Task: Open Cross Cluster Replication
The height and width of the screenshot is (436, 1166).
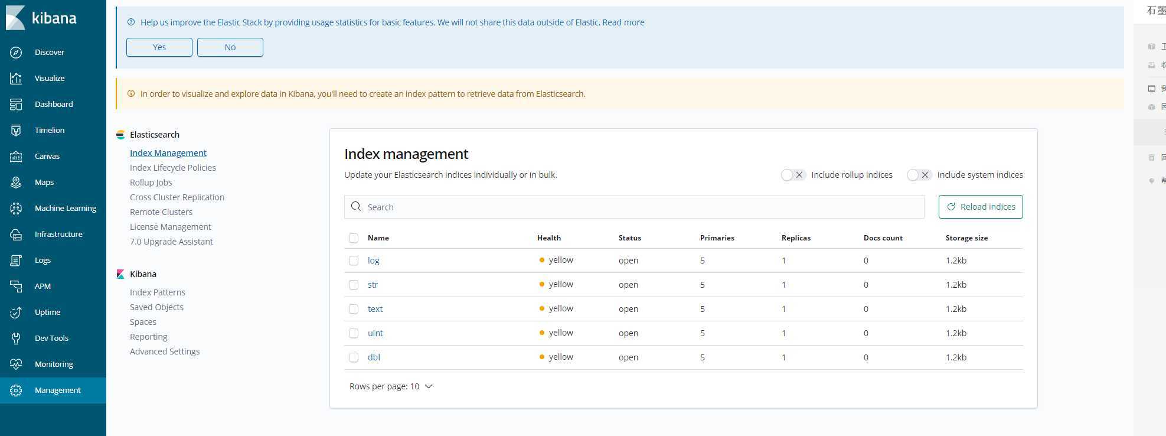Action: 177,197
